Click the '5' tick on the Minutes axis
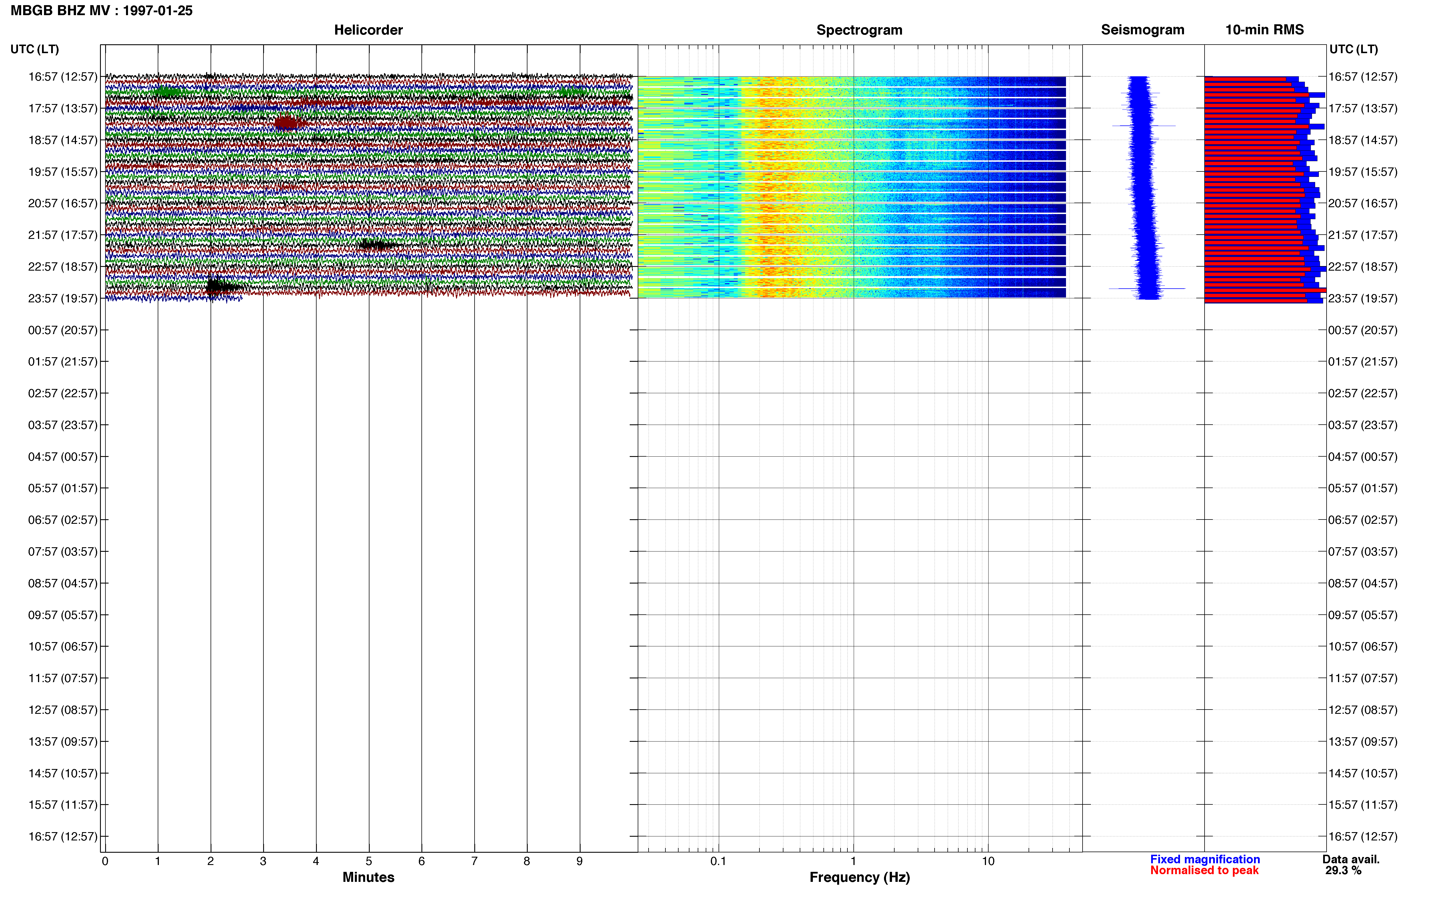Image resolution: width=1434 pixels, height=897 pixels. tap(369, 861)
